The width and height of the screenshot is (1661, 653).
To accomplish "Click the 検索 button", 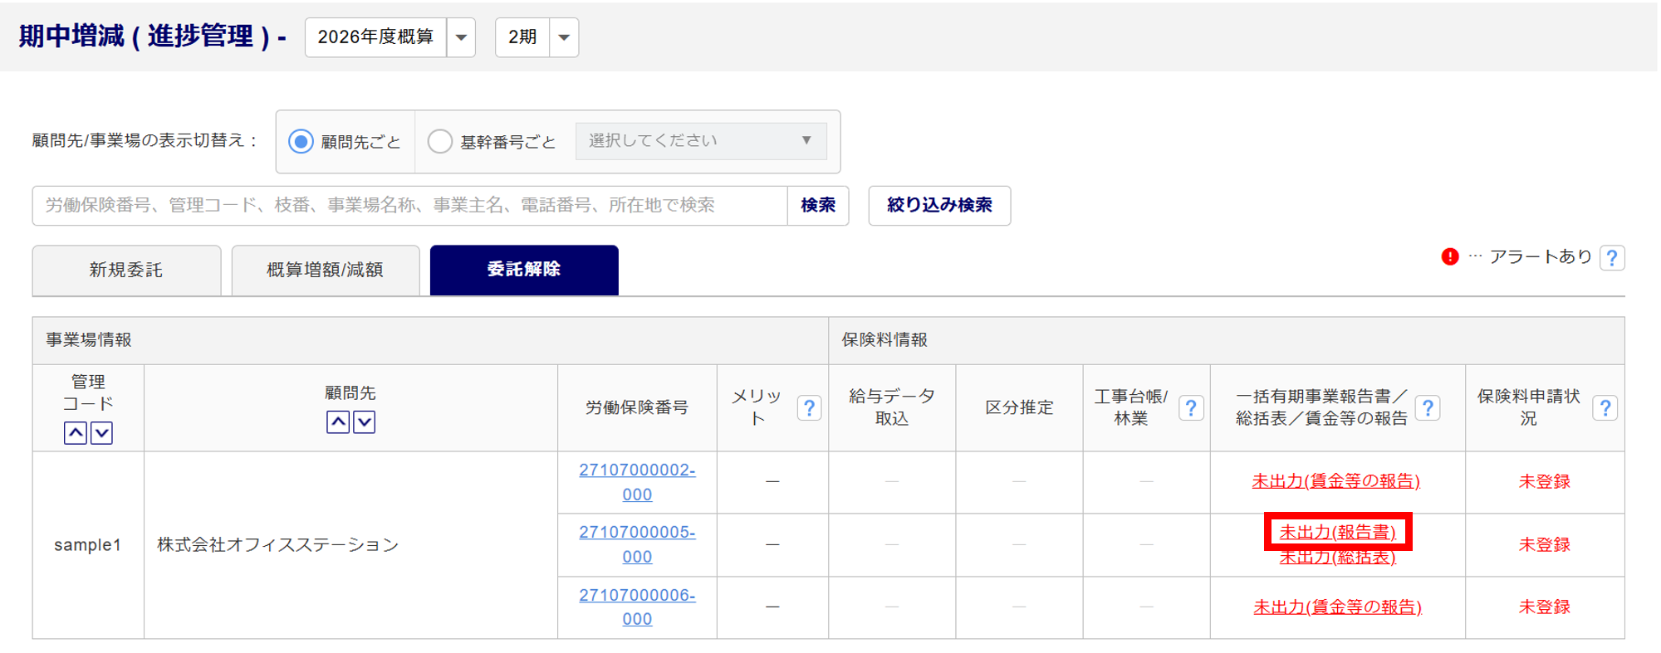I will tap(818, 206).
